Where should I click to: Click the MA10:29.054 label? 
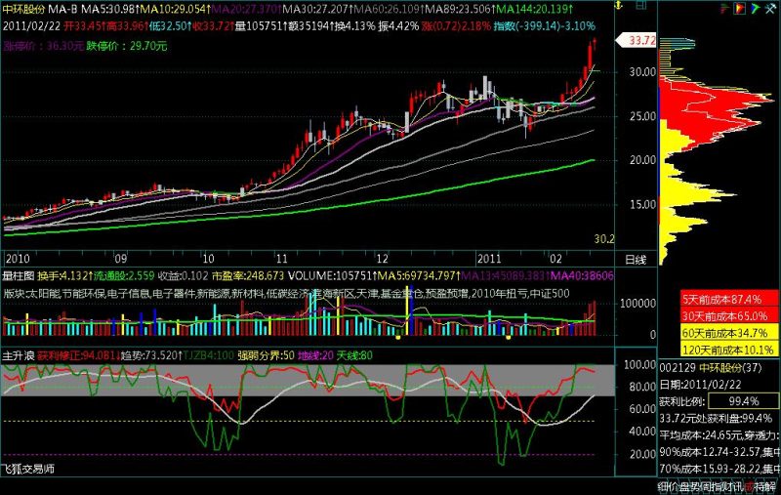[176, 9]
